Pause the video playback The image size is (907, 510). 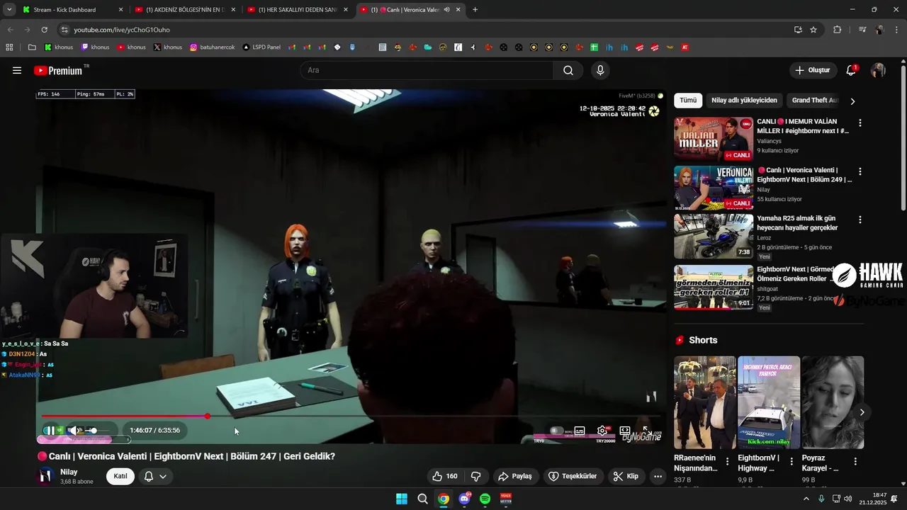tap(50, 430)
